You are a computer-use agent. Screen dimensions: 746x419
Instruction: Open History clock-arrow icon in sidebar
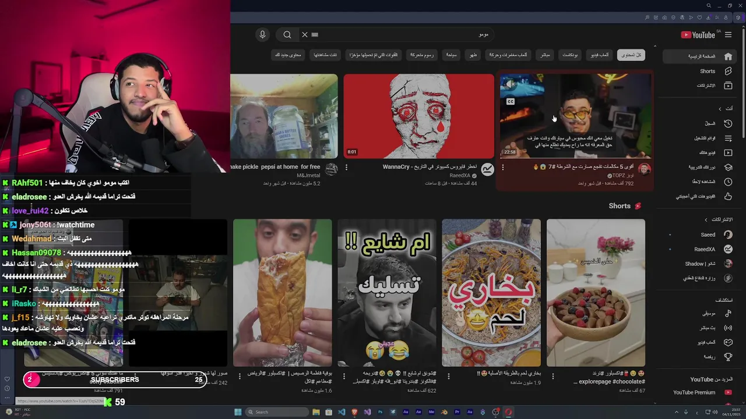tap(728, 123)
